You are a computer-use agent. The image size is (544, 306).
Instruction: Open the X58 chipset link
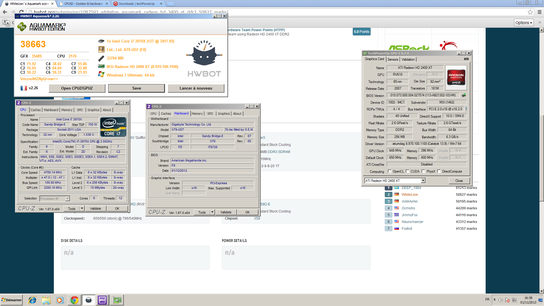[257, 218]
